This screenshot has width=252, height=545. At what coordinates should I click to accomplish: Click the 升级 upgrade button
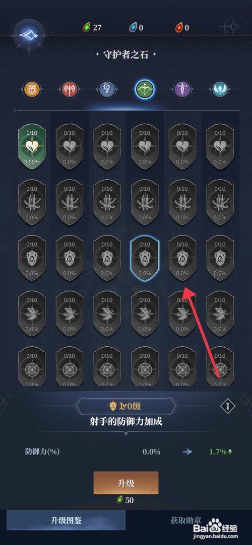126,483
